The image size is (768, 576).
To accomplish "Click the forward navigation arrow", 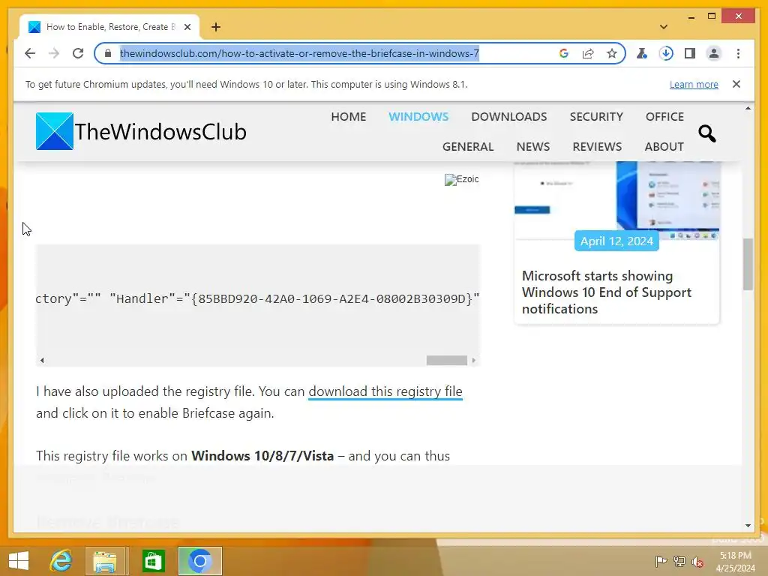I will point(54,53).
